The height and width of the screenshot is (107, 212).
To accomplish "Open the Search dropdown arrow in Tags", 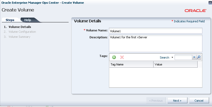I will click(172, 57).
